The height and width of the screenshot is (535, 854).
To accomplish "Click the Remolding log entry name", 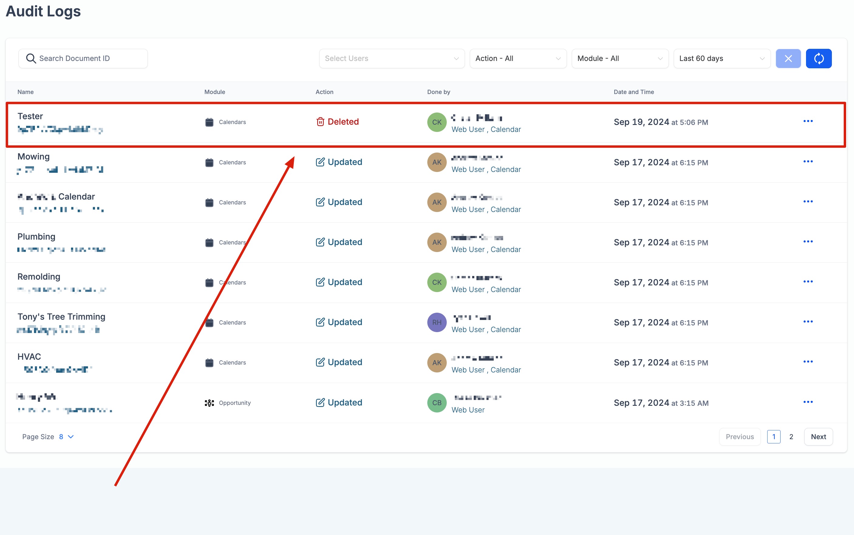I will [39, 277].
